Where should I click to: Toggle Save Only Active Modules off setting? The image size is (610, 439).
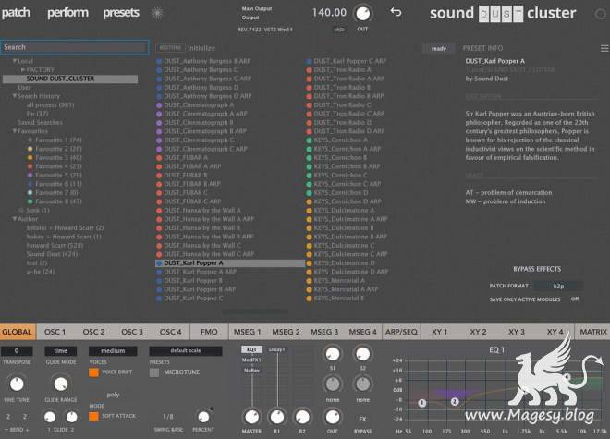[575, 299]
